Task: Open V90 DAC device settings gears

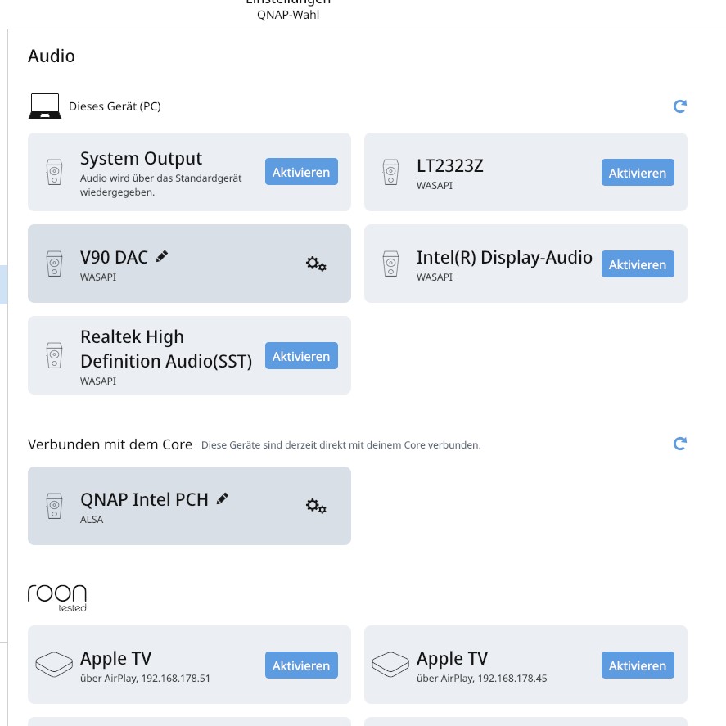Action: point(316,264)
